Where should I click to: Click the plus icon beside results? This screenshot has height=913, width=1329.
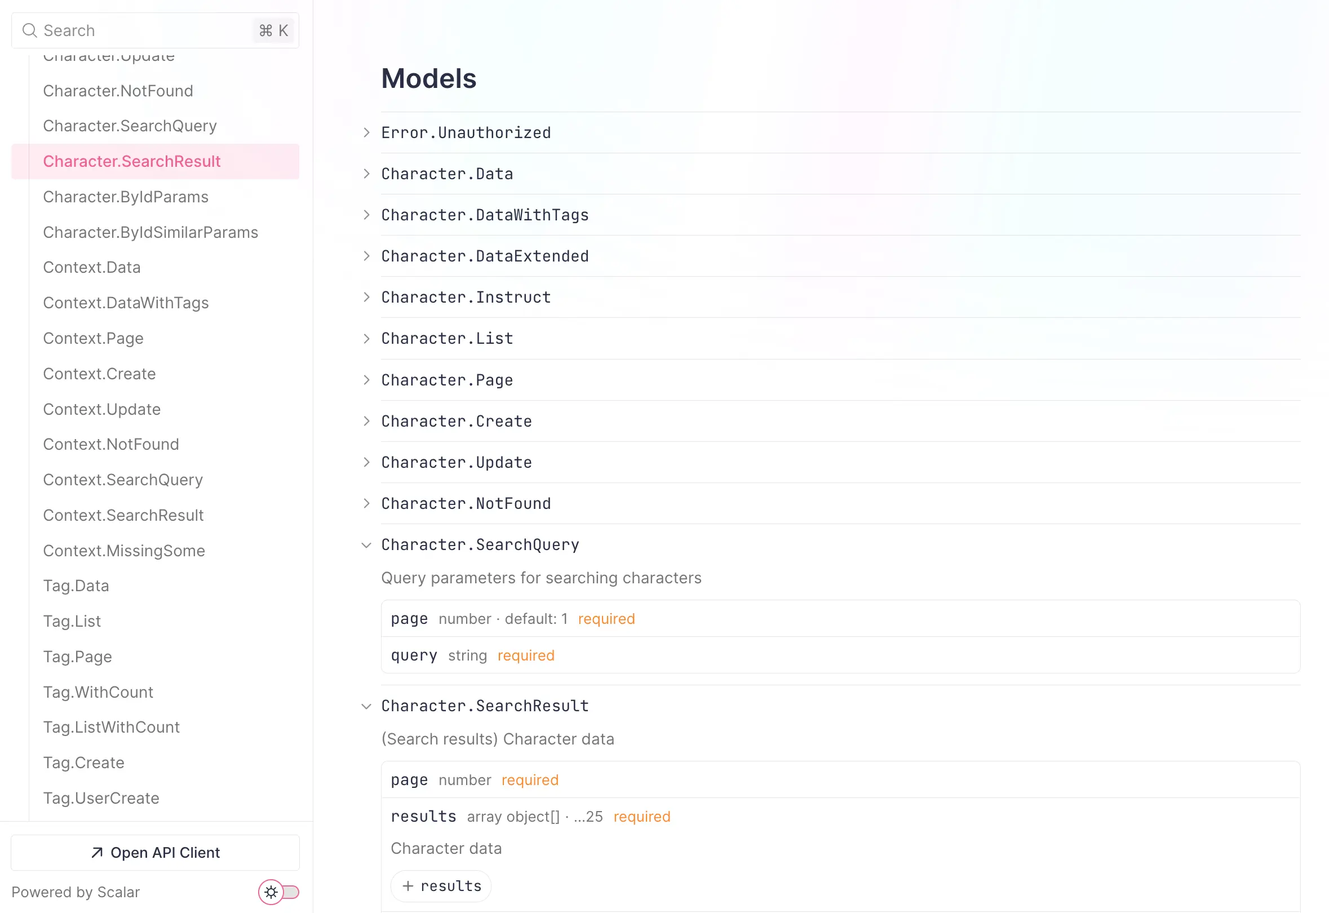click(407, 885)
